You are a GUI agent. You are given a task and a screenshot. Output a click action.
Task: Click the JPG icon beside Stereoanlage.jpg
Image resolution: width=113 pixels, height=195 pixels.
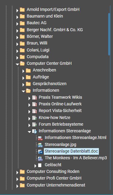[40, 145]
